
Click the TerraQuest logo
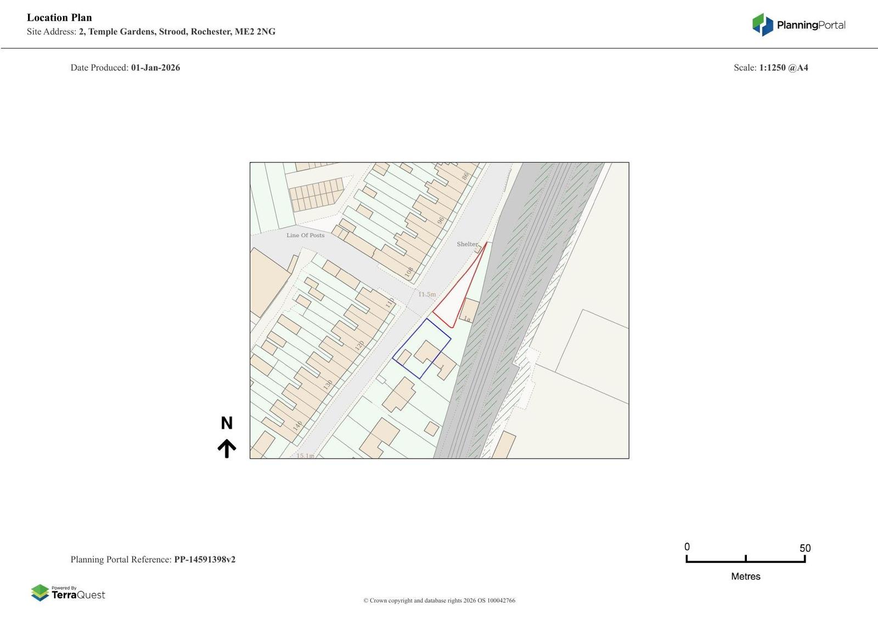point(68,592)
